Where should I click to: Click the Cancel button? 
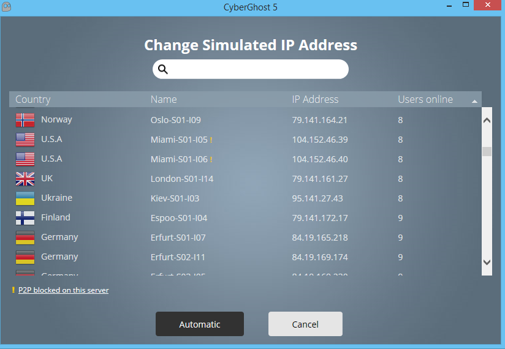pos(305,324)
